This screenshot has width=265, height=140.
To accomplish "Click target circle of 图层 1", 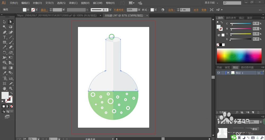I will [x=259, y=73].
